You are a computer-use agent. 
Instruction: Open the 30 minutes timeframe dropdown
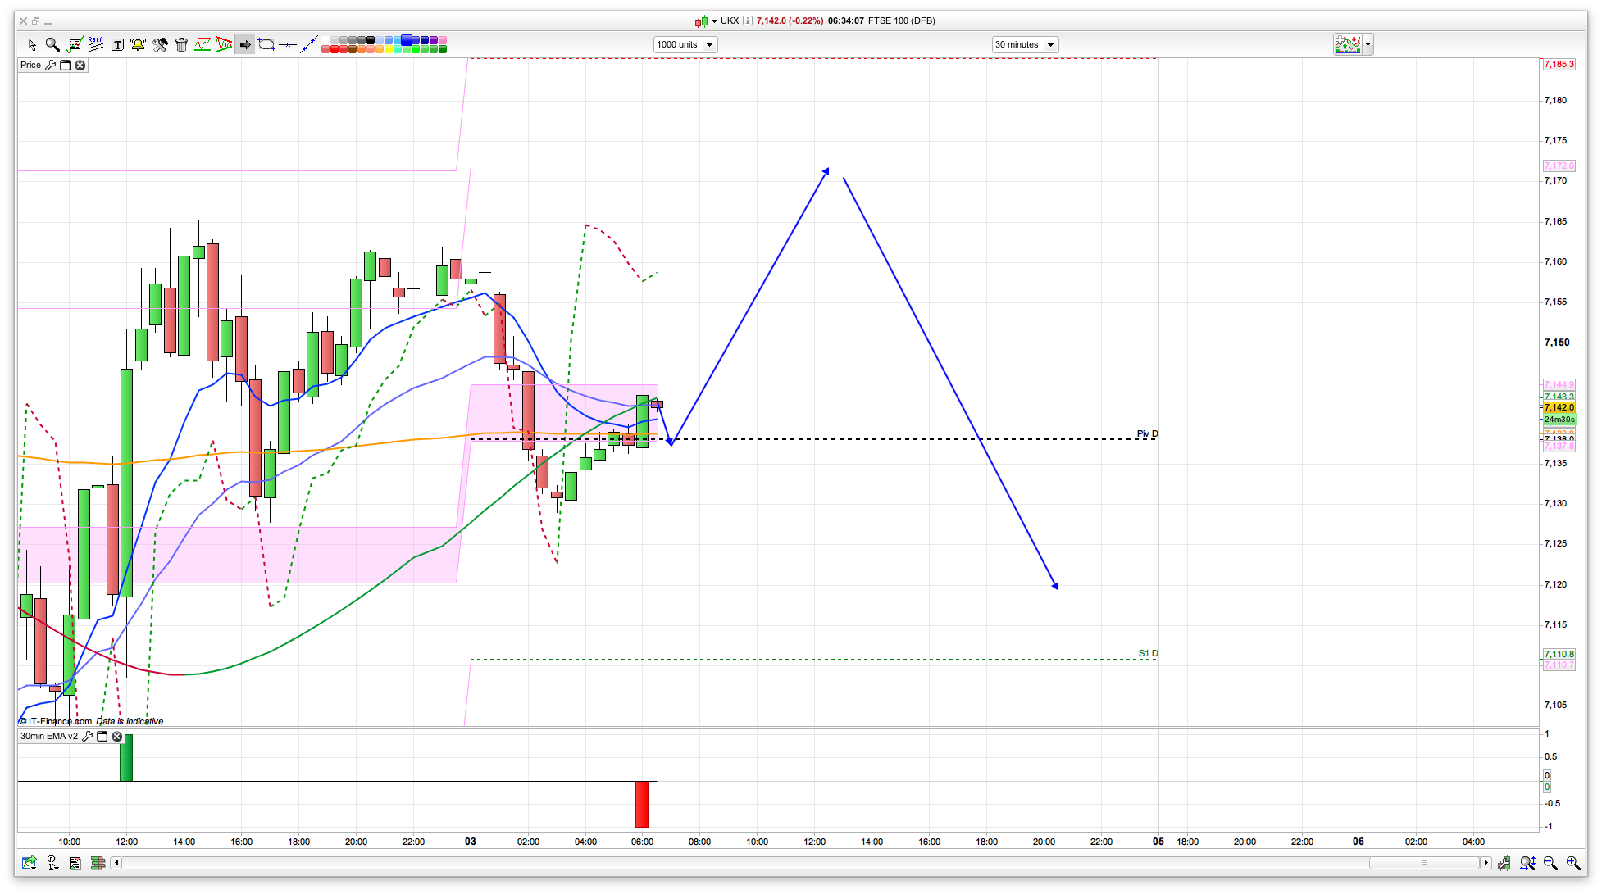pos(1025,44)
